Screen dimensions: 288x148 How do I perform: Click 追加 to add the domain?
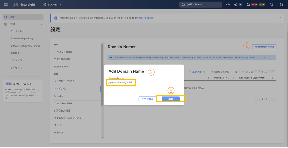[x=171, y=99]
